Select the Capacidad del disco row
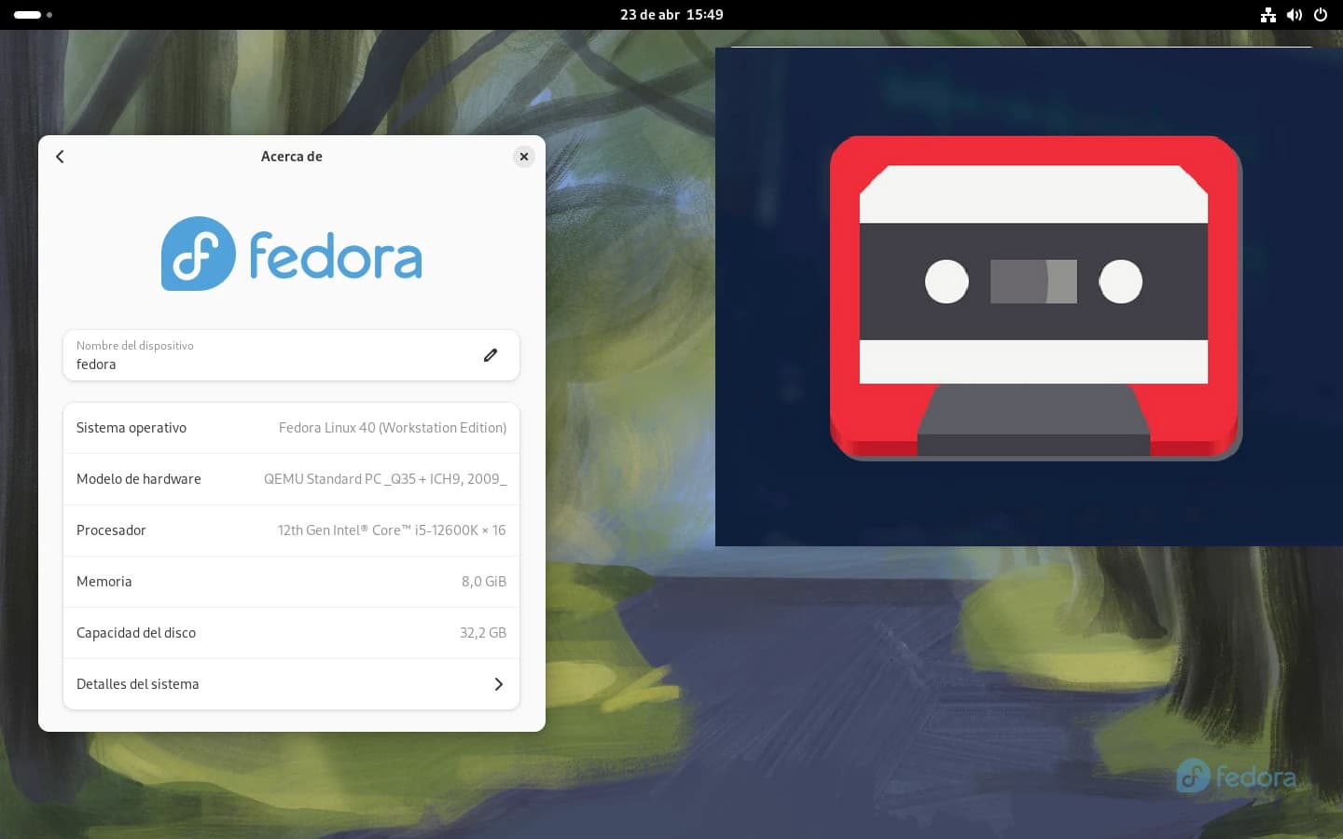 tap(291, 633)
